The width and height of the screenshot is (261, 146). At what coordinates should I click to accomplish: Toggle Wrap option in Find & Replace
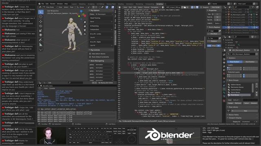click(x=214, y=46)
